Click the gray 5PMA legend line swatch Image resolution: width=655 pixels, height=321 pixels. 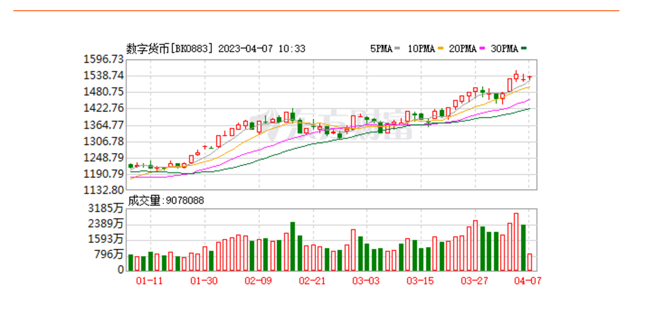(x=397, y=49)
